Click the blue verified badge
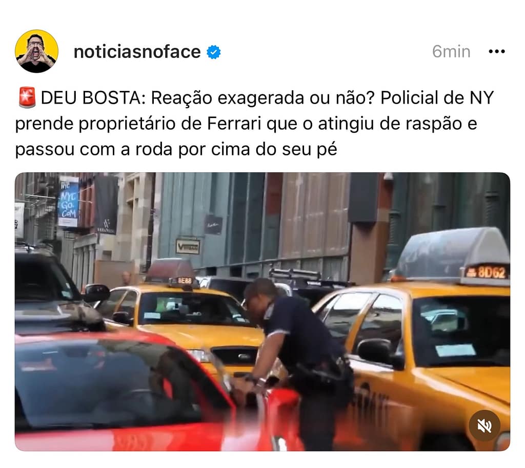This screenshot has height=468, width=525. [x=213, y=52]
